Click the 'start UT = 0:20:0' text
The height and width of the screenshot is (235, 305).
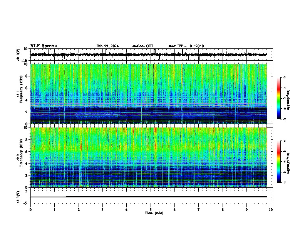(x=186, y=46)
